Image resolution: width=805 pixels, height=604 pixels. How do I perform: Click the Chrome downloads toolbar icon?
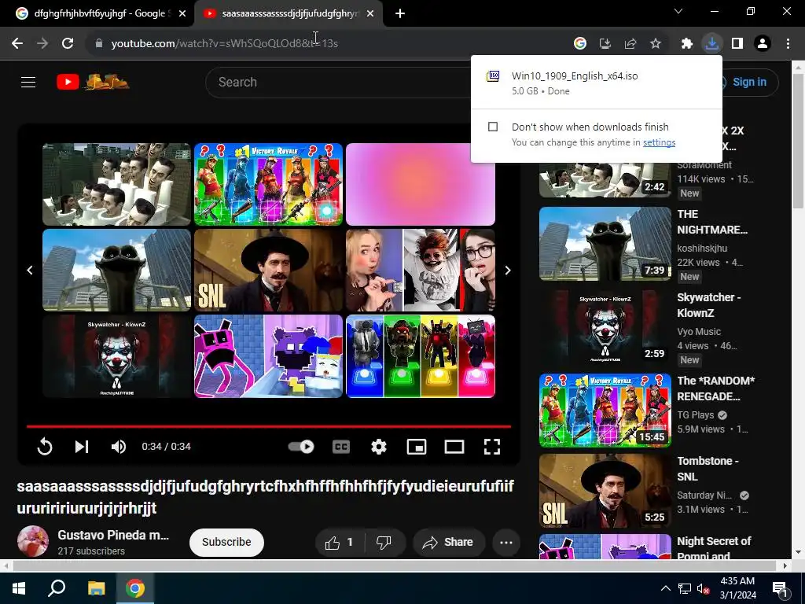pyautogui.click(x=712, y=44)
